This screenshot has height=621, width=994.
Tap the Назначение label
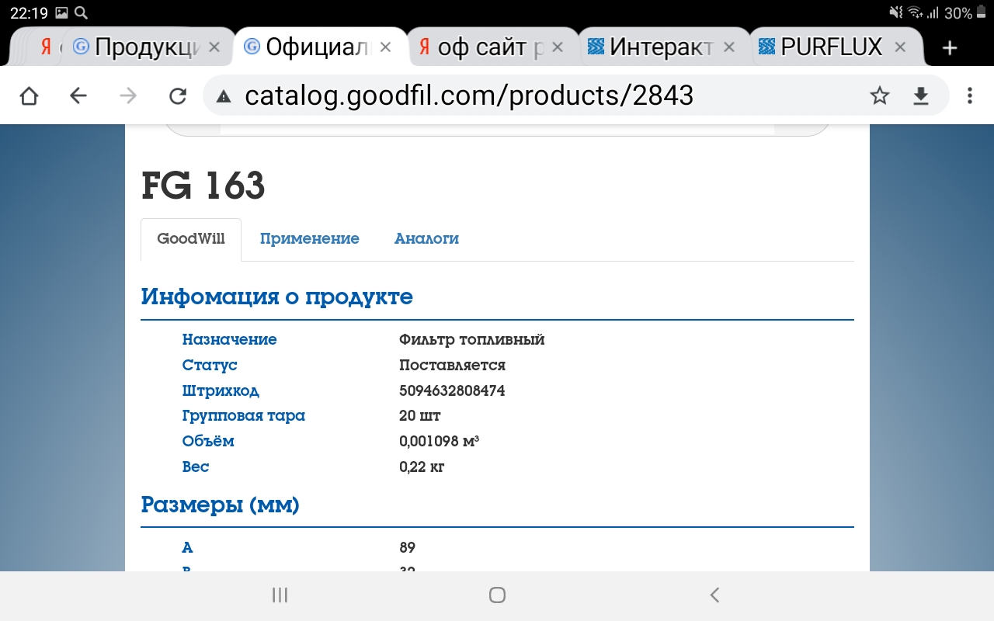(230, 340)
